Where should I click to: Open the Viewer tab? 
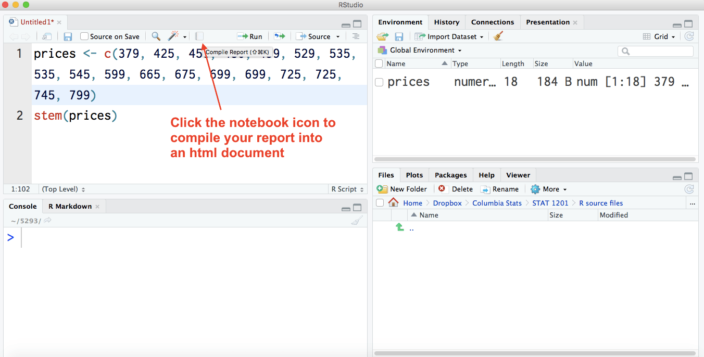(x=518, y=175)
